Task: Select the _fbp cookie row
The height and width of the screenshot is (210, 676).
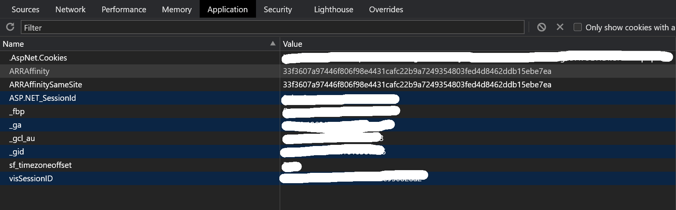Action: coord(17,112)
